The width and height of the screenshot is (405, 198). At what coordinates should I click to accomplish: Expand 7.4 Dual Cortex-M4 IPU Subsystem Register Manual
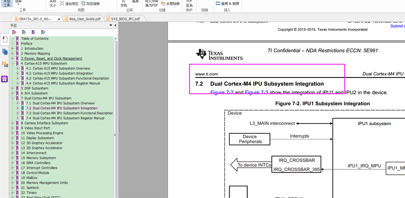click(18, 118)
